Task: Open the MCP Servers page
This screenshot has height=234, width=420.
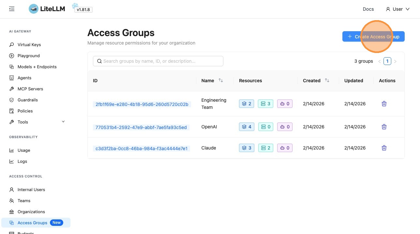Action: [30, 89]
